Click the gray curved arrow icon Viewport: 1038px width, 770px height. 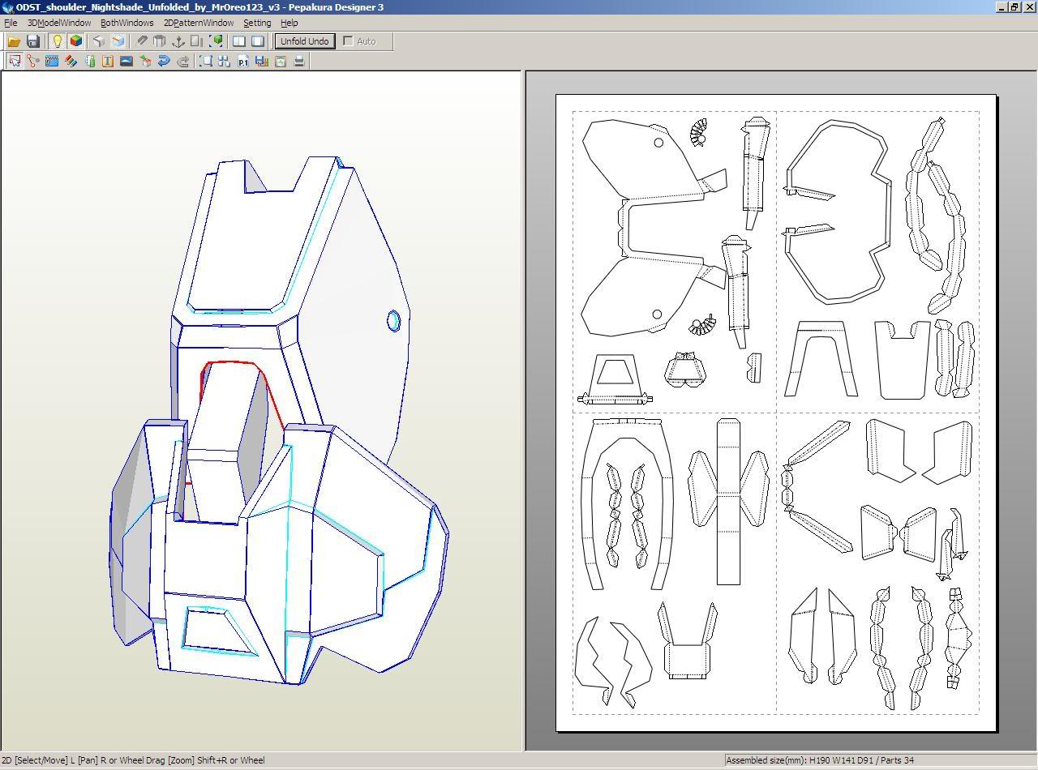coord(182,61)
